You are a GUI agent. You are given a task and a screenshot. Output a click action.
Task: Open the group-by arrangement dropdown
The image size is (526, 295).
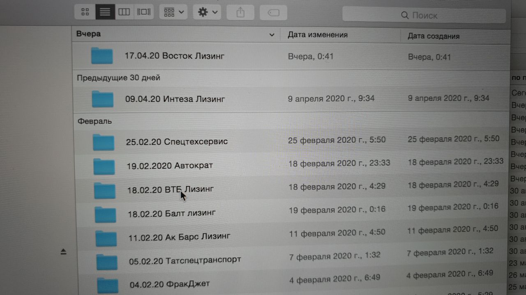174,12
